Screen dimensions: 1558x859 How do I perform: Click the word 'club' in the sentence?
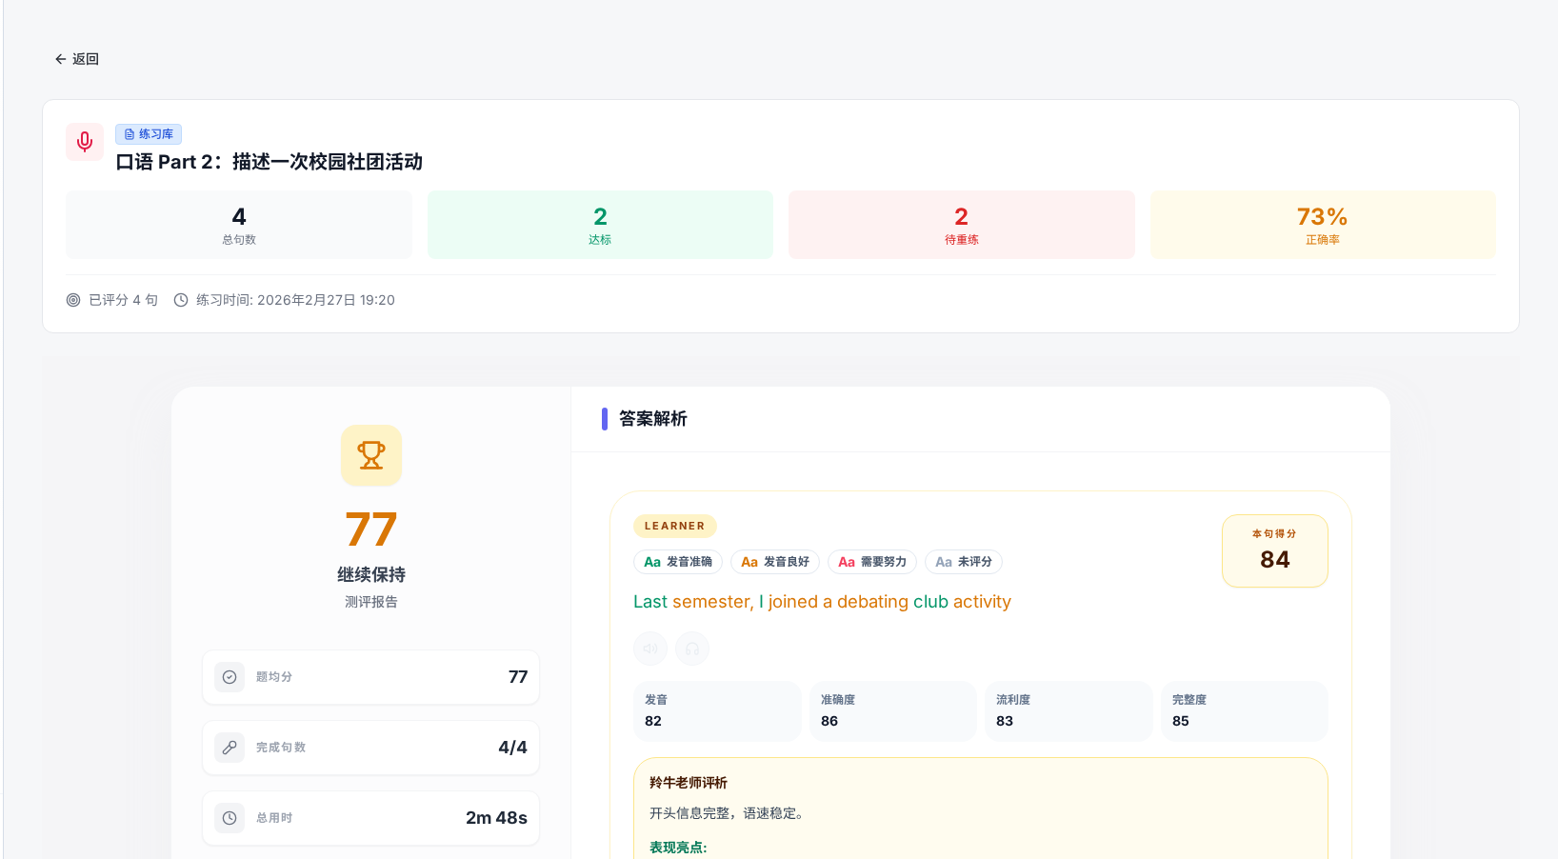[x=930, y=602]
